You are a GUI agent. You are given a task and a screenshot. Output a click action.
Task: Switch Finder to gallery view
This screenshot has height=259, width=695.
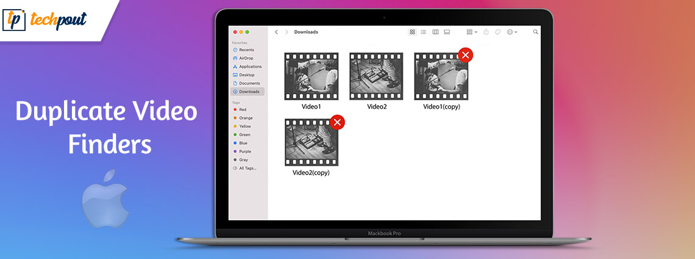point(447,32)
